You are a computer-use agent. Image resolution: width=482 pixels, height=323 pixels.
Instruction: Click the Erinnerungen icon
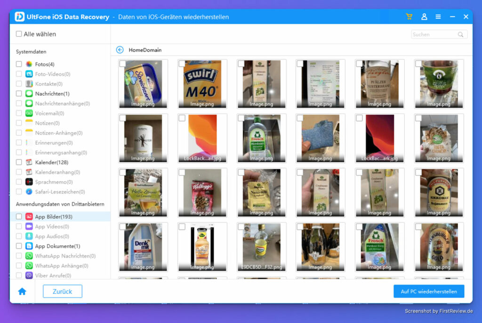(29, 143)
